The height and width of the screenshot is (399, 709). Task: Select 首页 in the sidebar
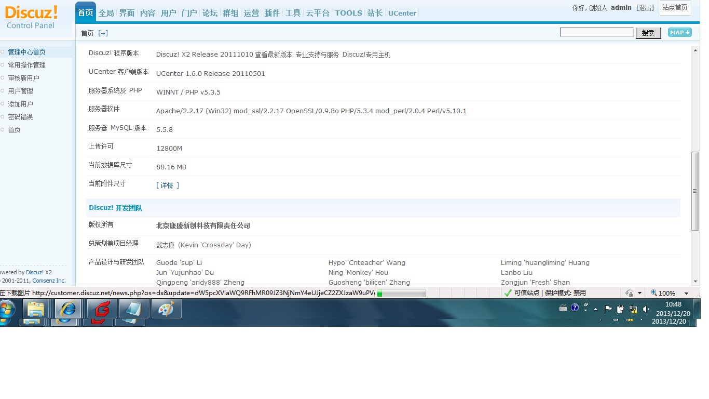(14, 130)
